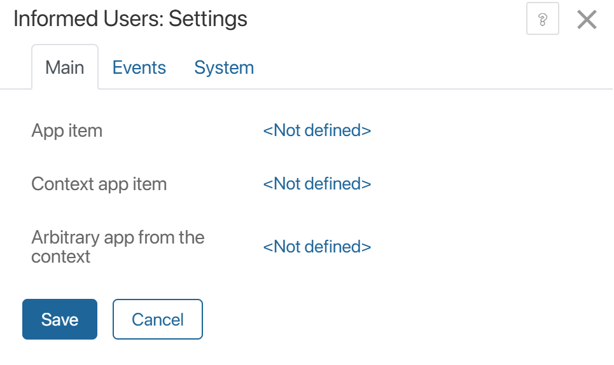Define the Context app item field
The image size is (614, 365).
(x=317, y=184)
